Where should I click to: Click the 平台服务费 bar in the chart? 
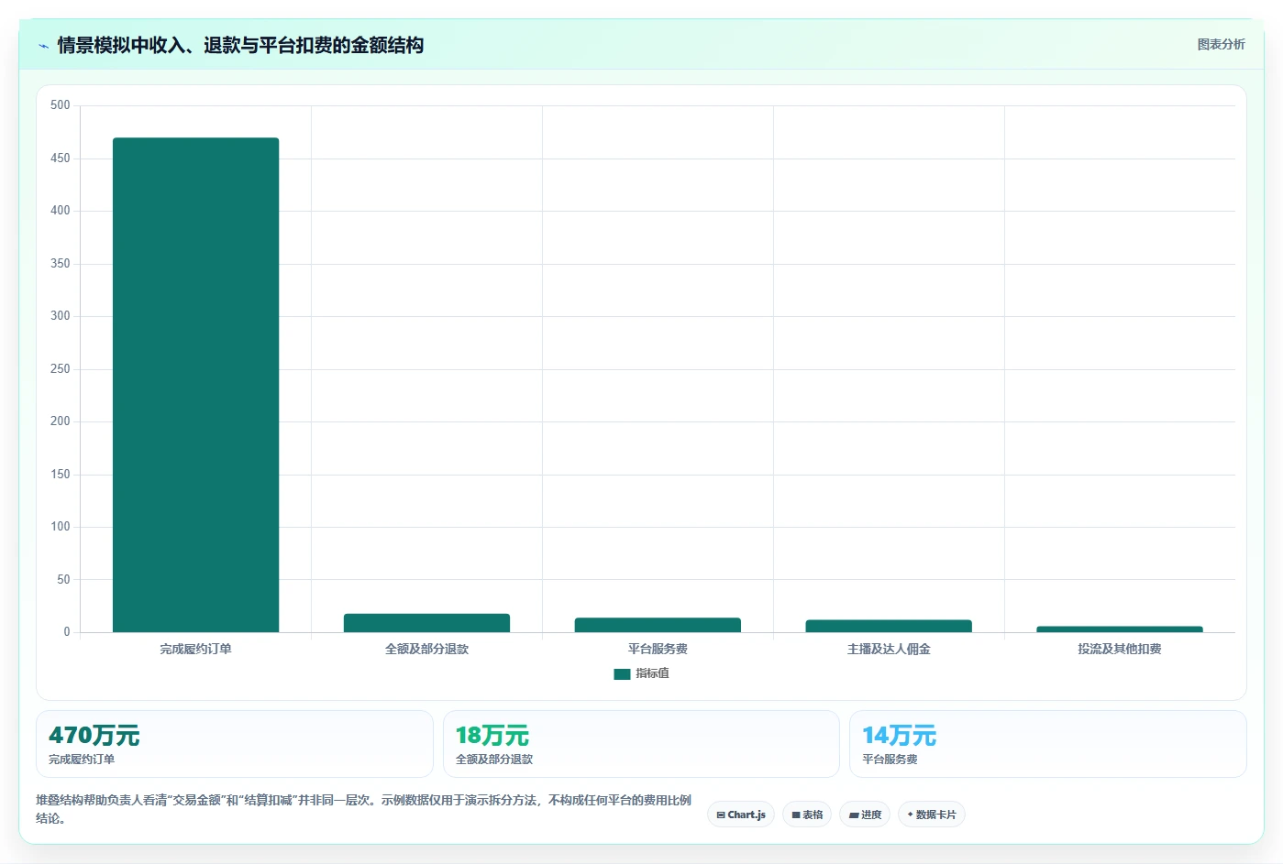658,625
